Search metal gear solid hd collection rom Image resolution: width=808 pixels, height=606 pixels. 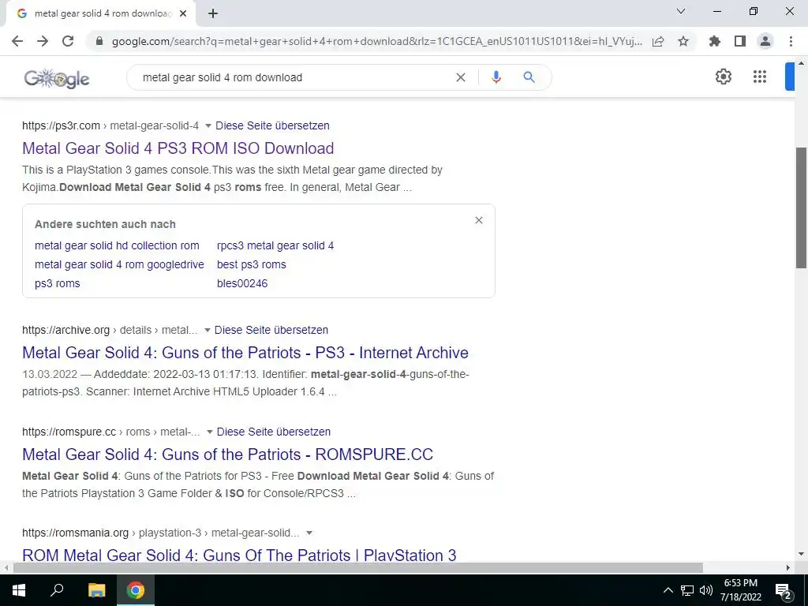point(117,246)
